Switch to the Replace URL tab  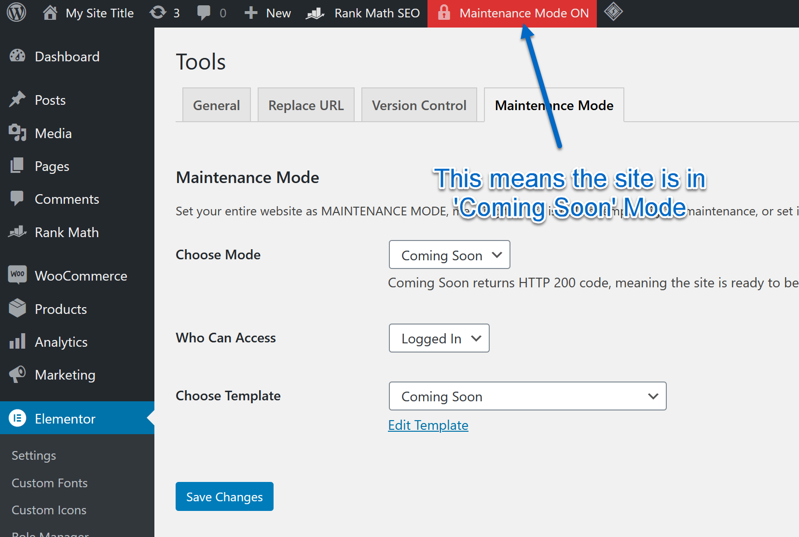click(x=306, y=105)
